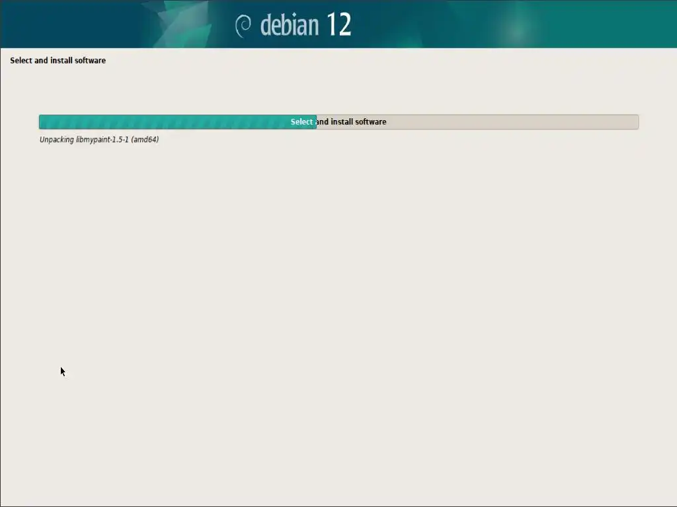Click the 'debian 12' banner title
The image size is (677, 507).
305,24
